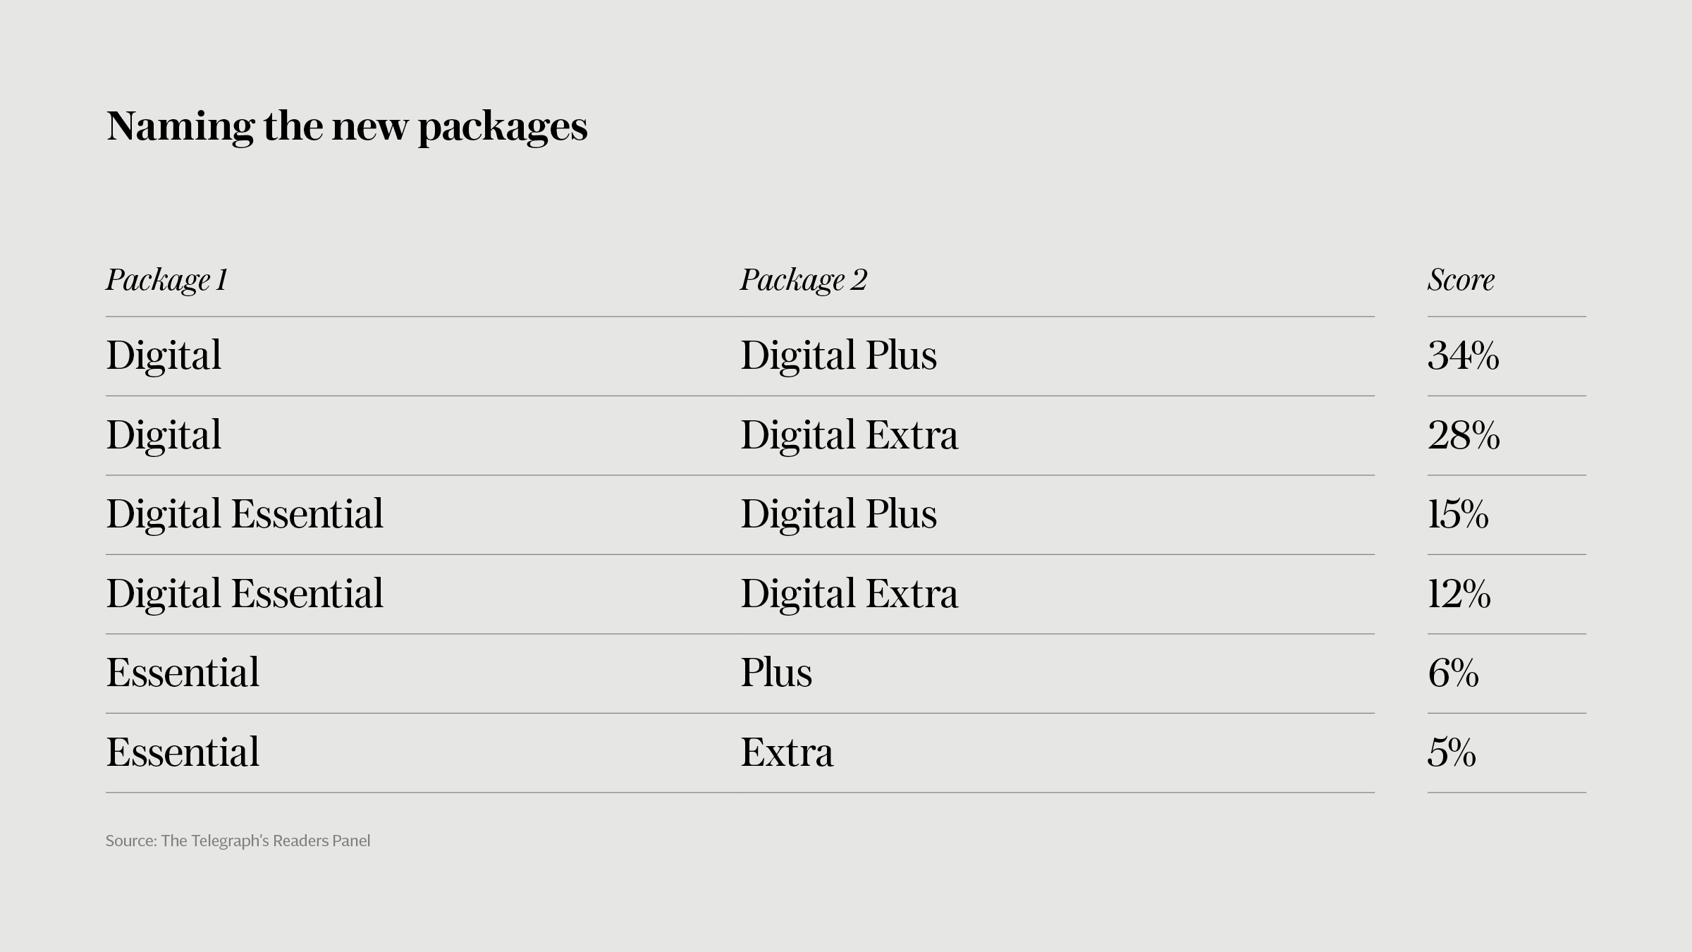Screen dimensions: 1692x952
Task: Select the Package 1 column header
Action: 166,280
